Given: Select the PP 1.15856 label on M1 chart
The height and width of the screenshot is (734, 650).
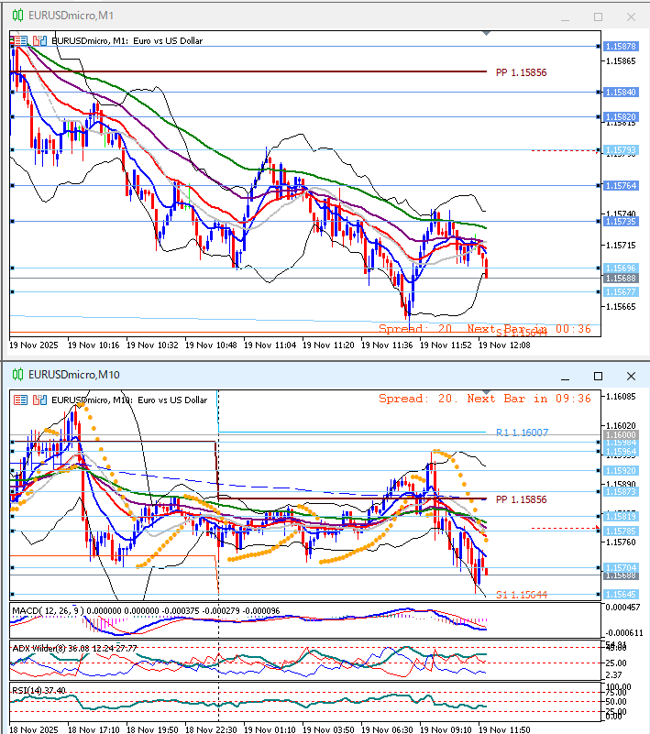Looking at the screenshot, I should pos(521,71).
